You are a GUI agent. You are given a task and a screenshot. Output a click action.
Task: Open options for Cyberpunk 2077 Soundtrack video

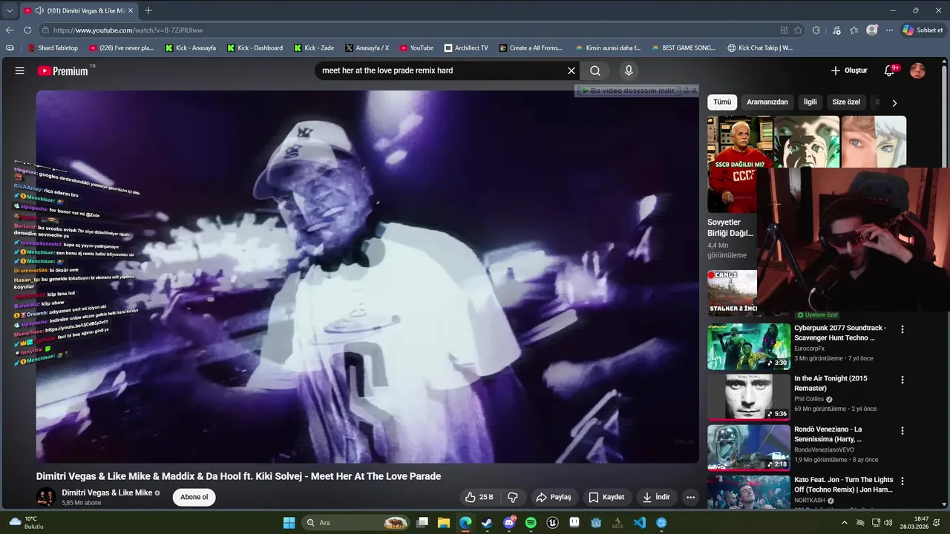click(902, 329)
